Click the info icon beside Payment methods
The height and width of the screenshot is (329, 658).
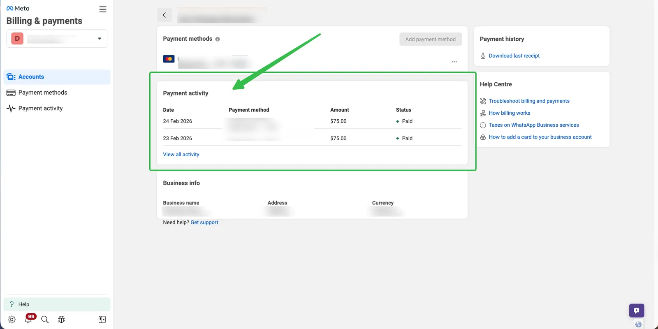(218, 39)
